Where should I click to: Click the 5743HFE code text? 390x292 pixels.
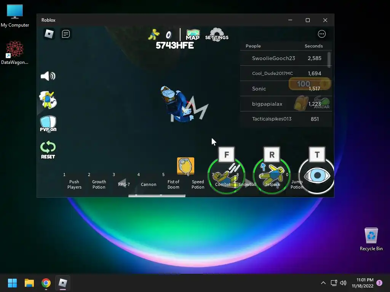click(x=174, y=46)
